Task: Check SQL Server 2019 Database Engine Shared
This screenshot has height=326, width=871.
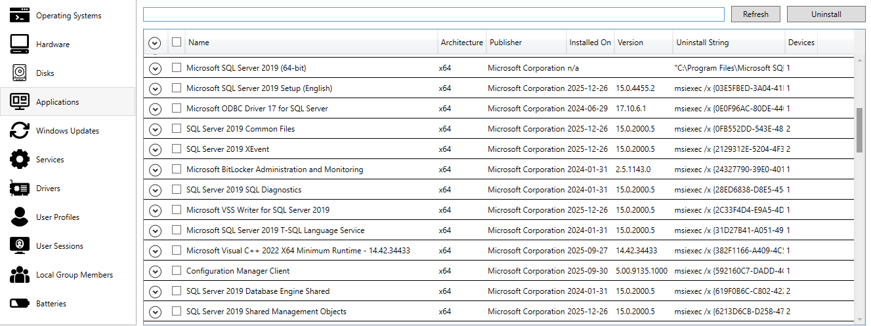Action: pyautogui.click(x=177, y=291)
